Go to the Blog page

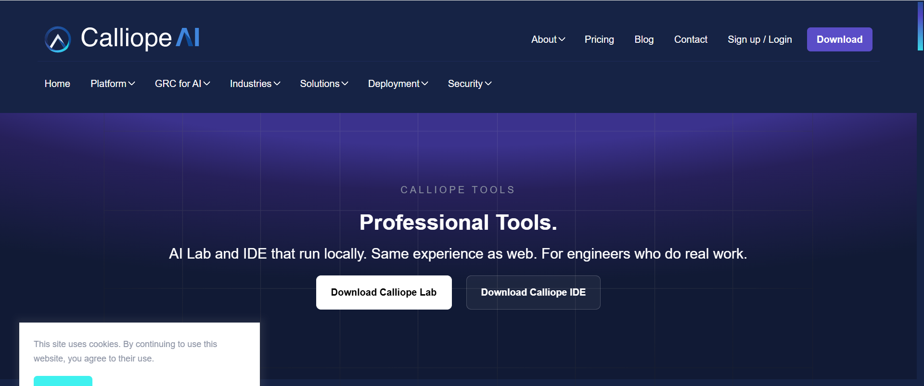click(644, 39)
